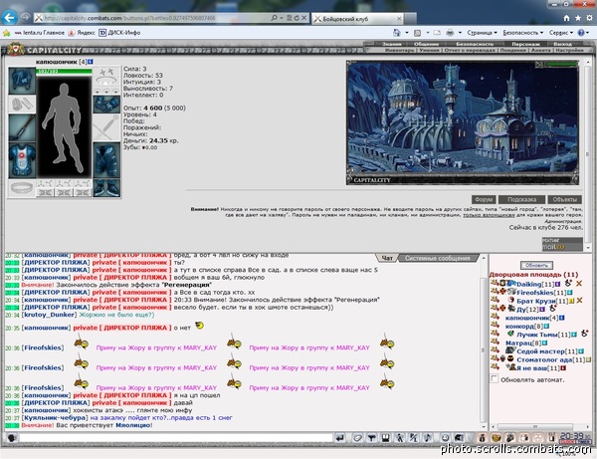Click the leftmost icon beside chat input field
This screenshot has width=597, height=459.
(12, 438)
